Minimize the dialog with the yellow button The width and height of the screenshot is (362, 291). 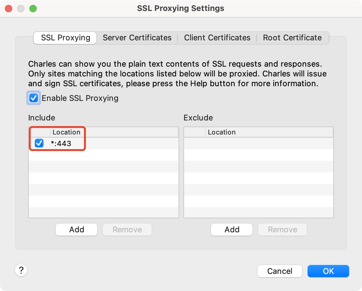click(x=21, y=9)
